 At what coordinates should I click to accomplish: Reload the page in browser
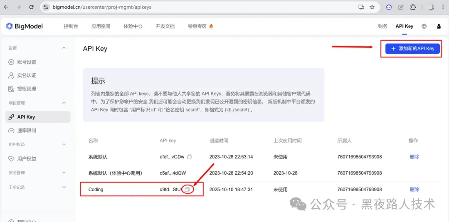[x=32, y=7]
